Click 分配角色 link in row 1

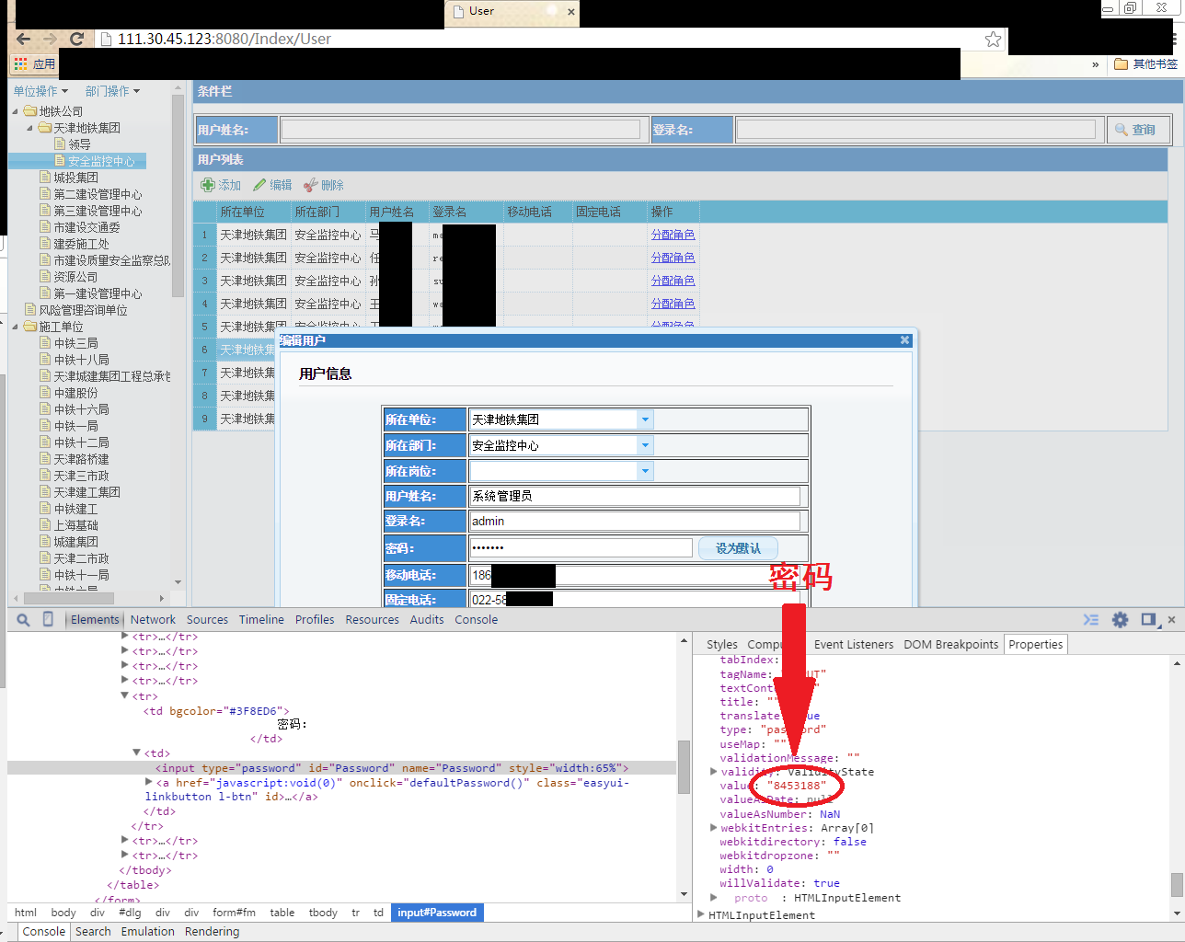click(673, 235)
